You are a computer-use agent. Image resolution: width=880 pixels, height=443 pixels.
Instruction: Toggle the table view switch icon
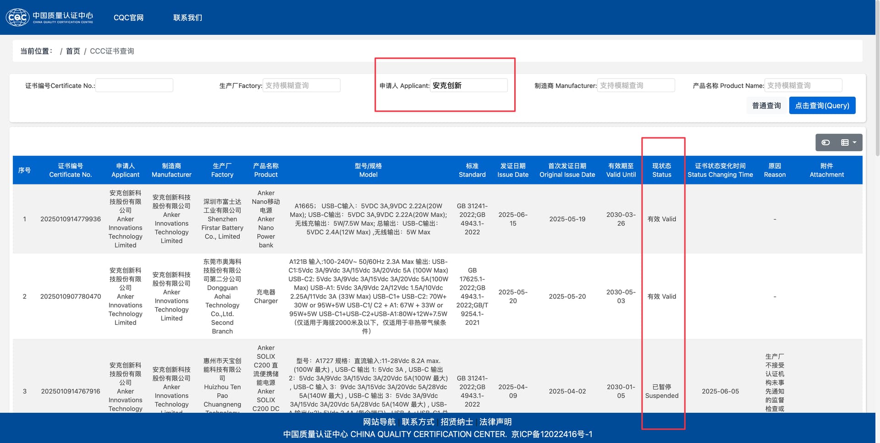[825, 142]
